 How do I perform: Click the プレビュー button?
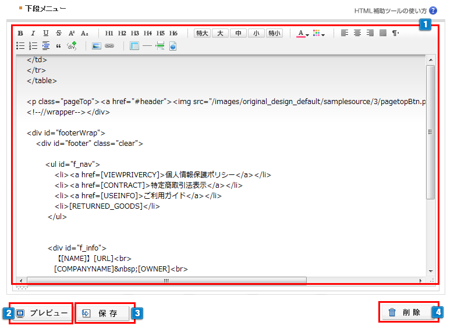(42, 313)
